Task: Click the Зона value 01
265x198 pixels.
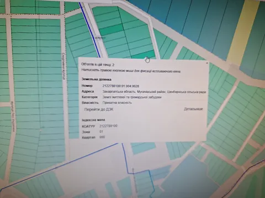Action: pyautogui.click(x=101, y=131)
